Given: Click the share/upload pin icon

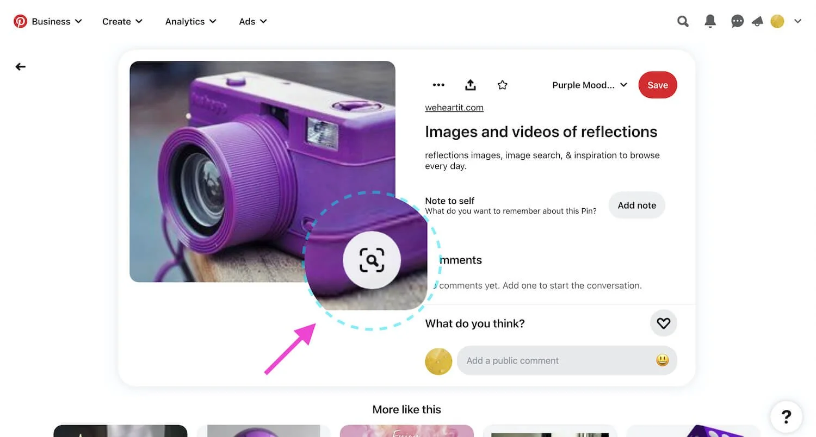Looking at the screenshot, I should tap(471, 85).
